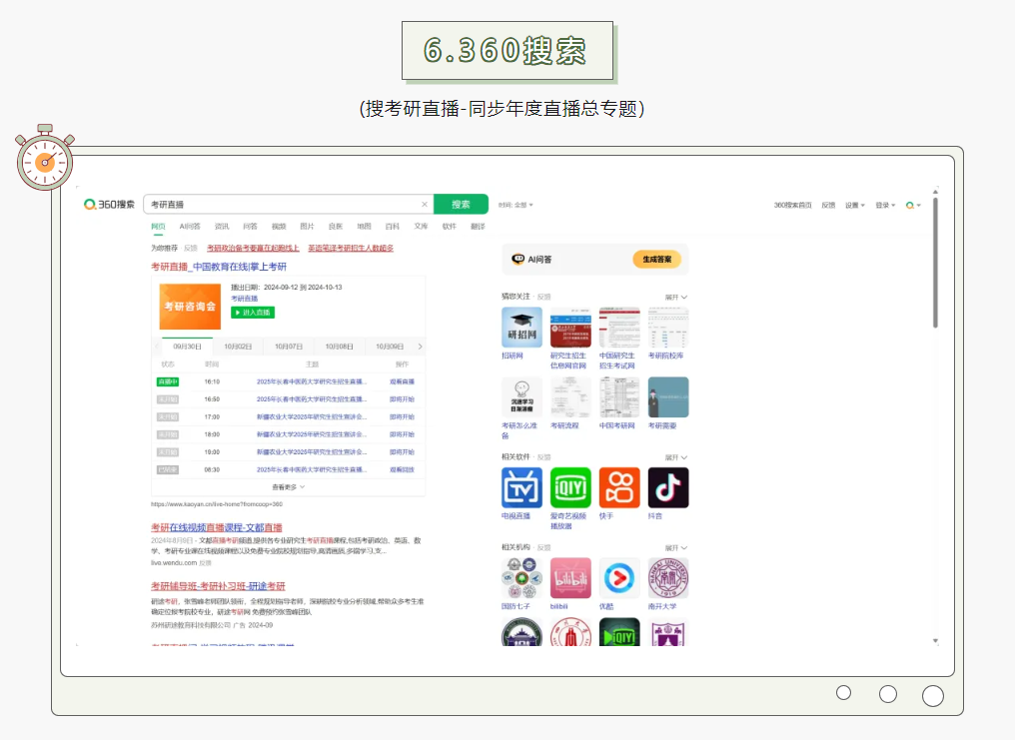This screenshot has width=1017, height=740.
Task: Switch to the 百科 tab
Action: coord(393,227)
